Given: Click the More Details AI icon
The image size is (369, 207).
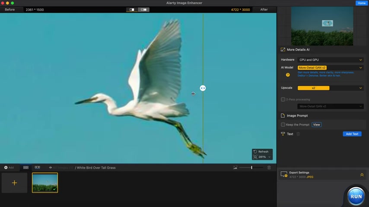Looking at the screenshot, I should [x=283, y=50].
